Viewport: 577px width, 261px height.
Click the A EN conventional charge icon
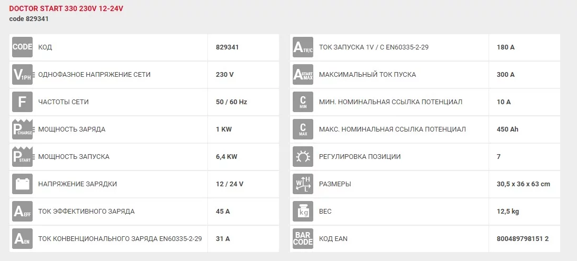point(23,238)
